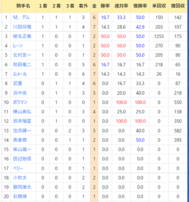The image size is (189, 202).
Task: Click the レーン jockey link
Action: coord(18,46)
